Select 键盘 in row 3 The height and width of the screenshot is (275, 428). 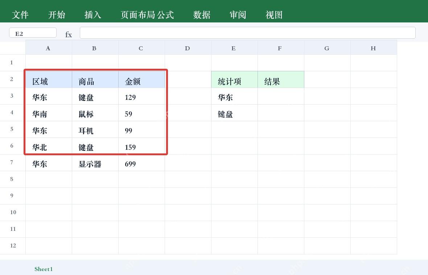95,96
